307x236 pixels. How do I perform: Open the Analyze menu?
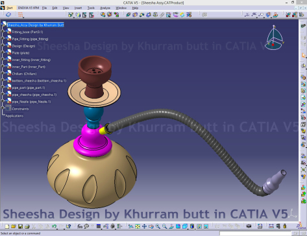click(105, 8)
